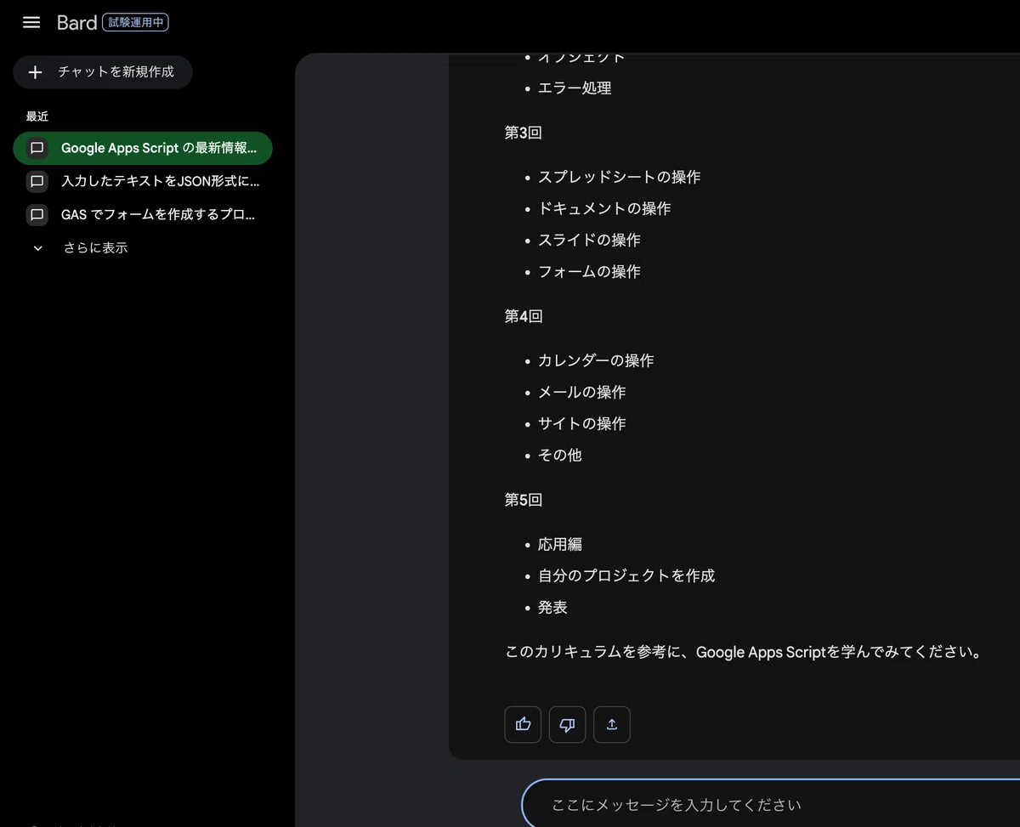
Task: Open the GAS でフォームを作成する chat
Action: (x=143, y=214)
